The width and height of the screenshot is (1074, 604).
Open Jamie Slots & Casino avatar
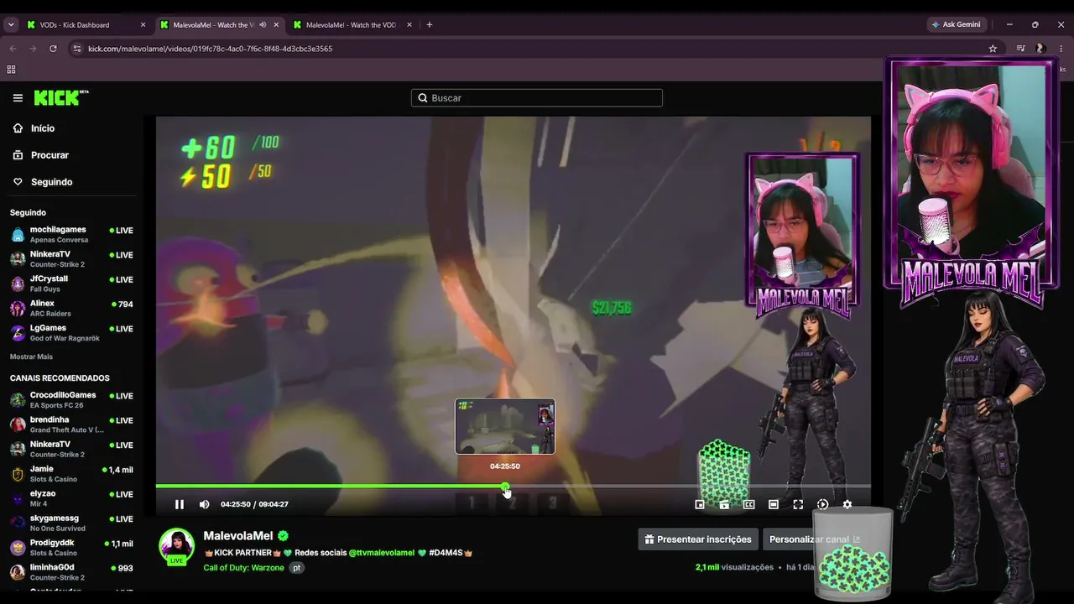coord(18,474)
